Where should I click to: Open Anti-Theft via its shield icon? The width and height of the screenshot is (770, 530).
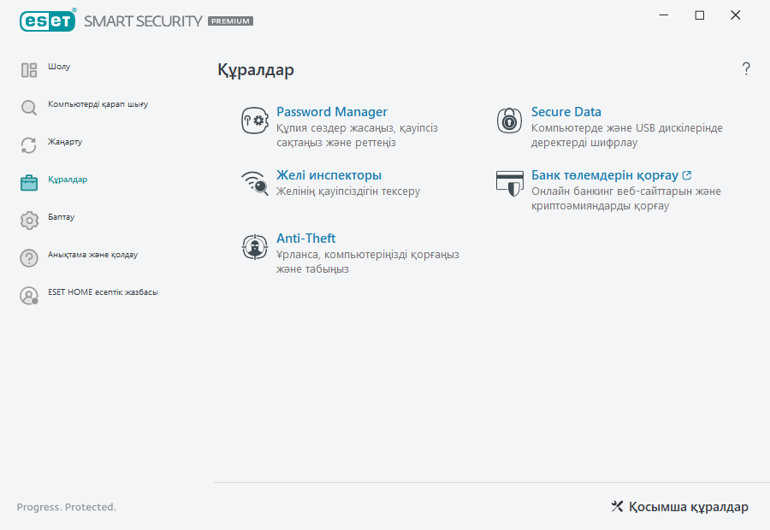coord(254,246)
